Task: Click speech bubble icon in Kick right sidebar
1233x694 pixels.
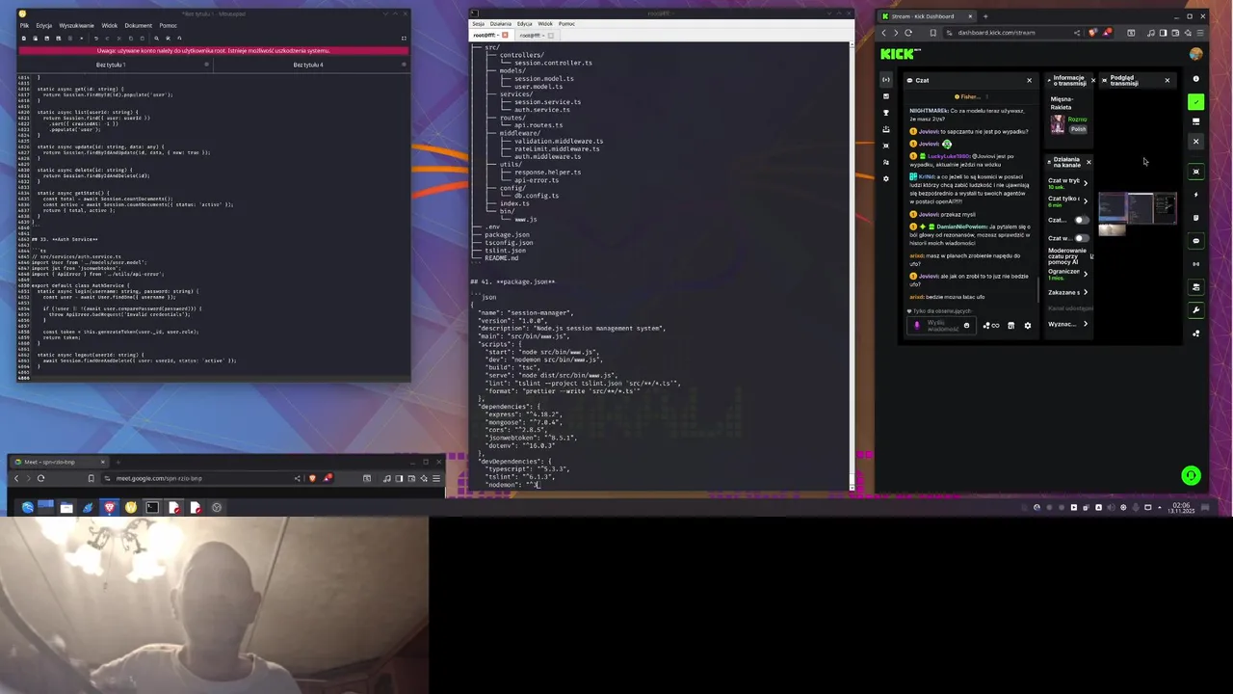Action: click(x=1196, y=241)
